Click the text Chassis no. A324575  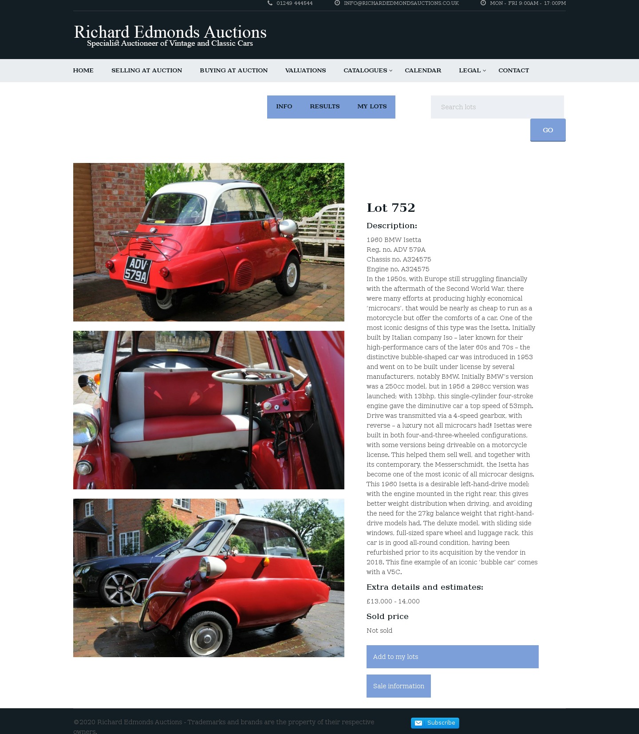(x=399, y=259)
